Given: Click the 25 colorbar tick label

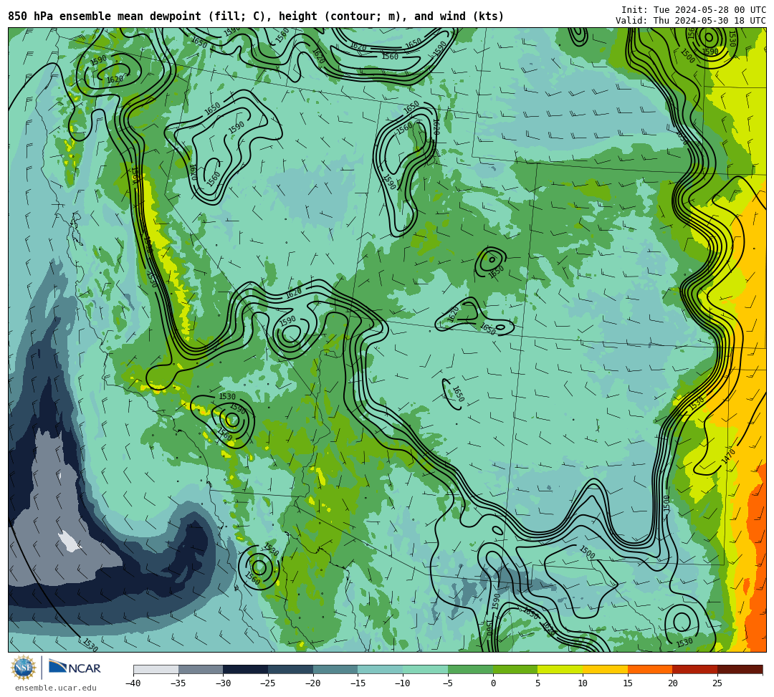Looking at the screenshot, I should point(717,683).
